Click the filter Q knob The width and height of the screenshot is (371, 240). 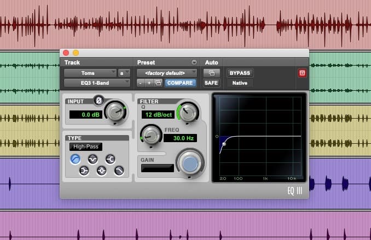coord(188,112)
